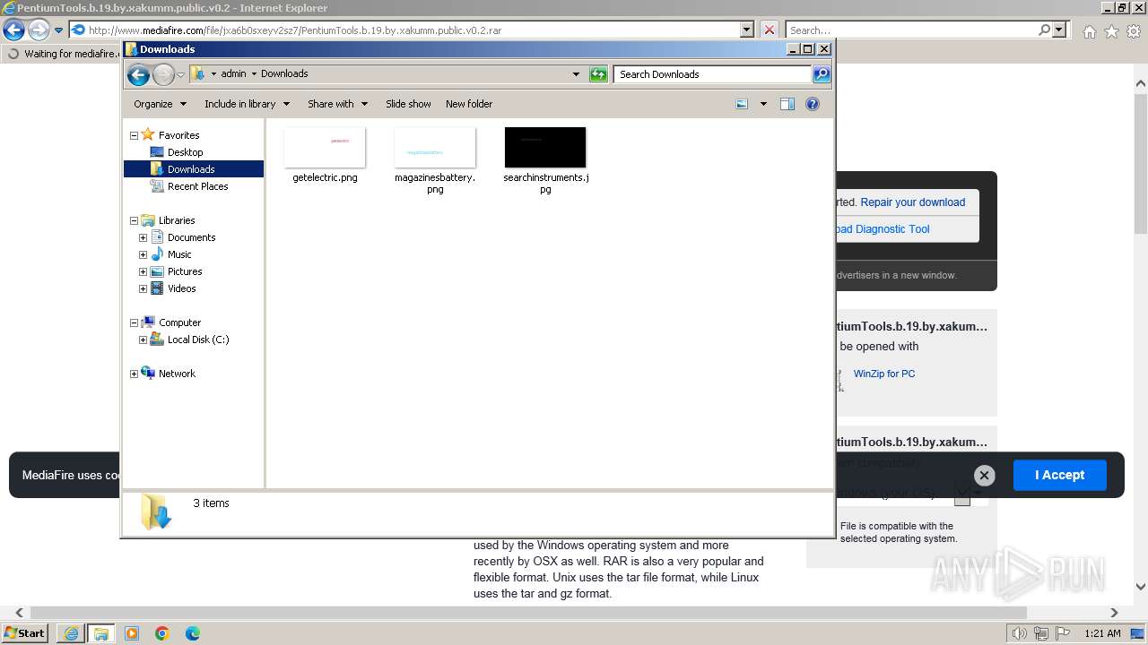Show the preview pane
This screenshot has width=1148, height=645.
tap(787, 104)
